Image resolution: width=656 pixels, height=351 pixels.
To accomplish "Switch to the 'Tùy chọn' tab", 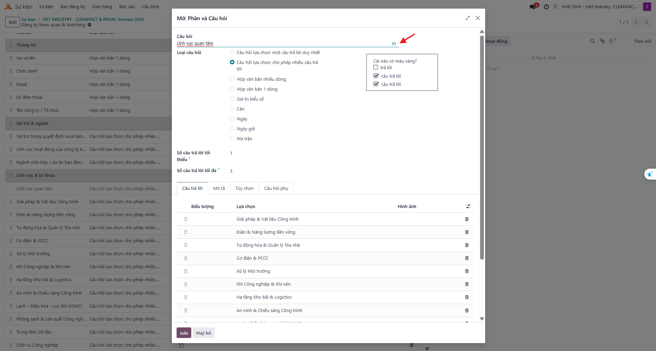I will click(x=245, y=188).
